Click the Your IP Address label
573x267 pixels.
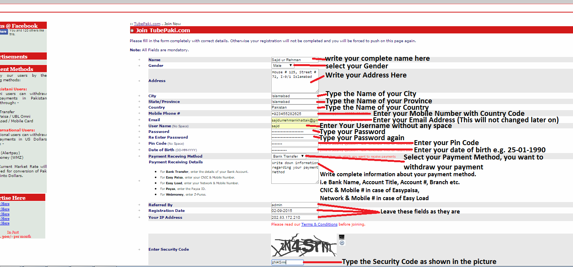point(166,218)
